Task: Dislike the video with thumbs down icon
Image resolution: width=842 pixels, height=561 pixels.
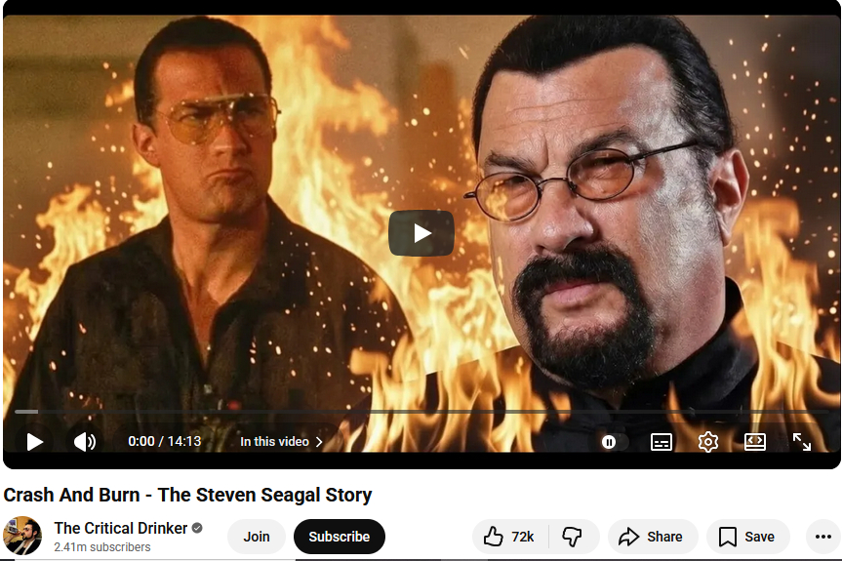Action: pos(573,537)
